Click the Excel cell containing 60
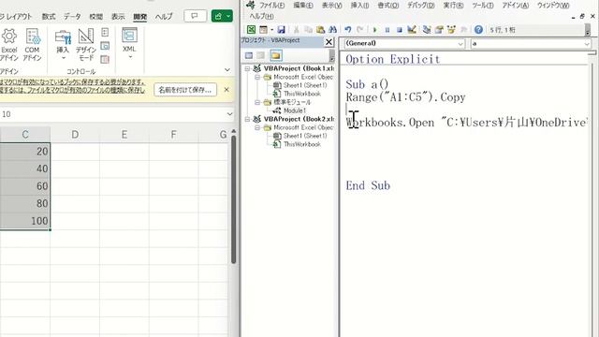Screen dimensions: 599x337 click(x=25, y=186)
